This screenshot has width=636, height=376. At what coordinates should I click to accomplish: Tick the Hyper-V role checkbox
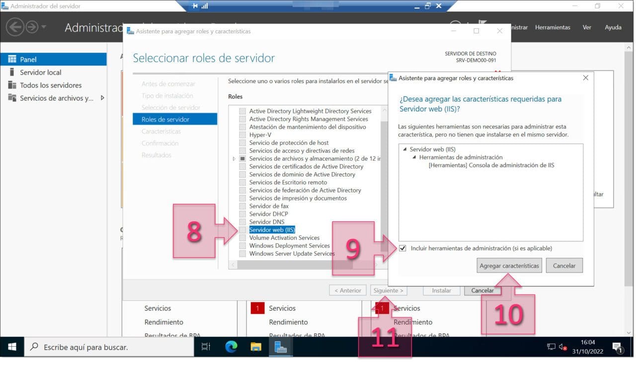242,135
